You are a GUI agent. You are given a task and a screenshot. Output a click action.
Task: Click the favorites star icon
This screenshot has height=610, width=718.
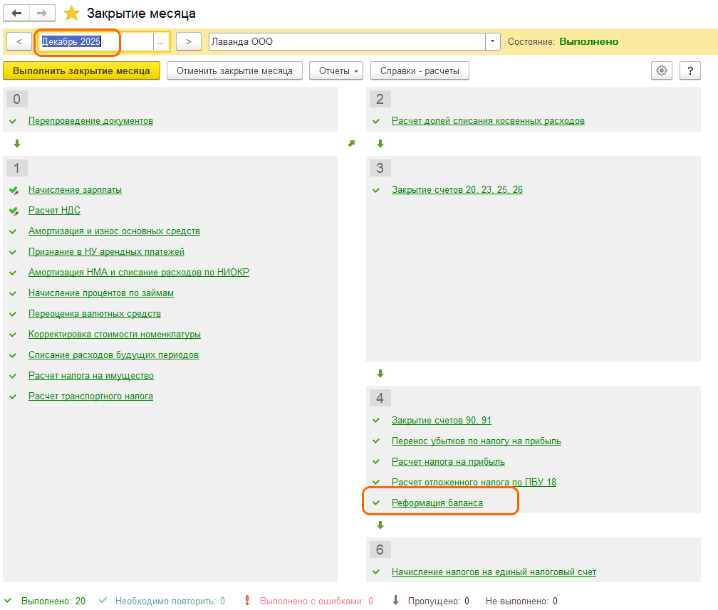tap(71, 14)
